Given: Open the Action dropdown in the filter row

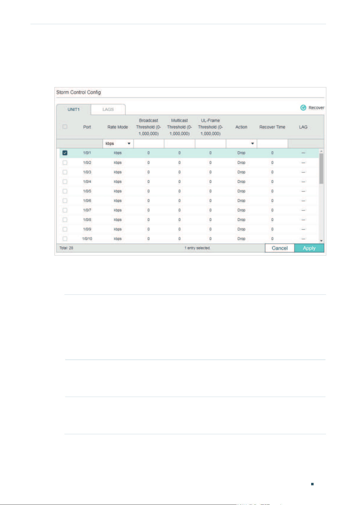Looking at the screenshot, I should (241, 144).
